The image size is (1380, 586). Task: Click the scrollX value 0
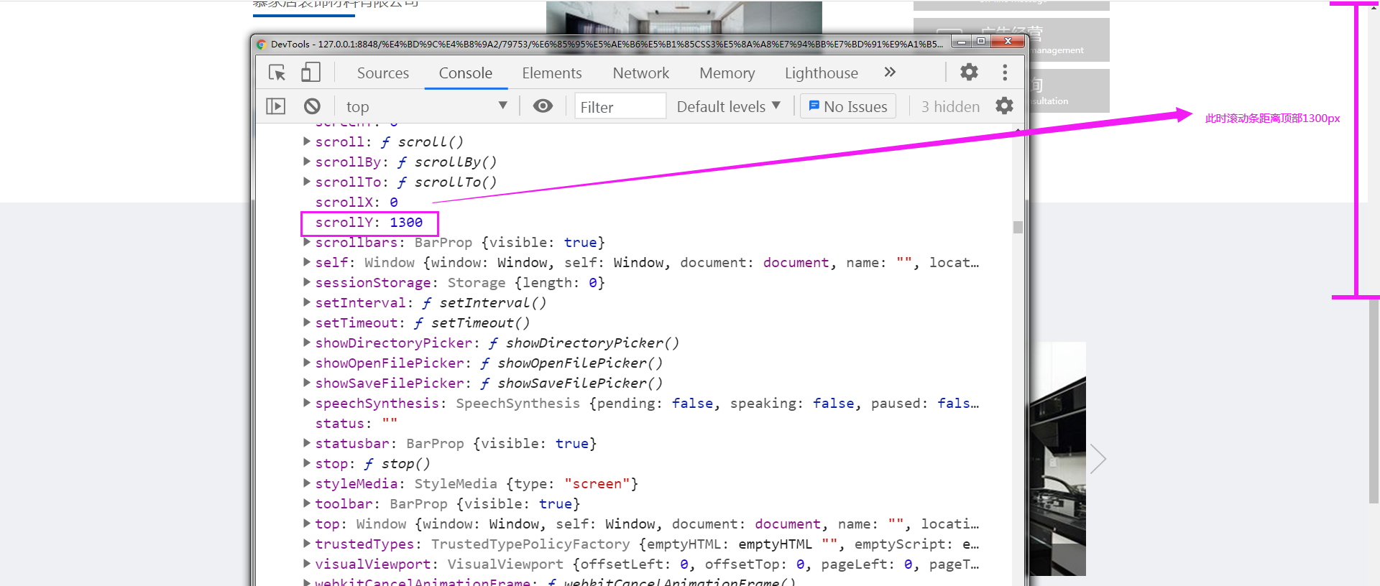click(x=394, y=203)
